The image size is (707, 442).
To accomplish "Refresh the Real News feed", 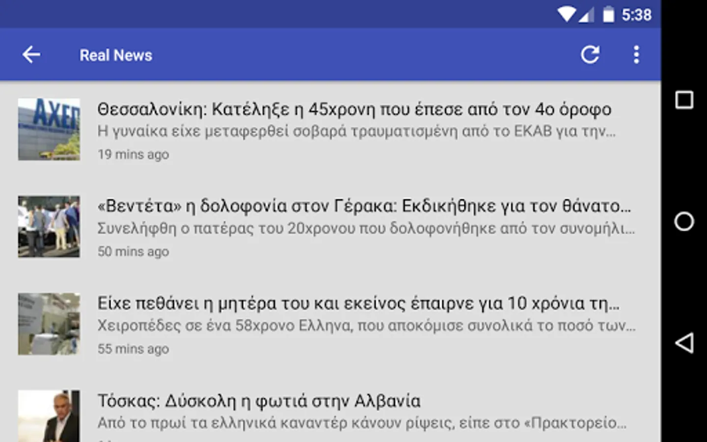I will [590, 55].
